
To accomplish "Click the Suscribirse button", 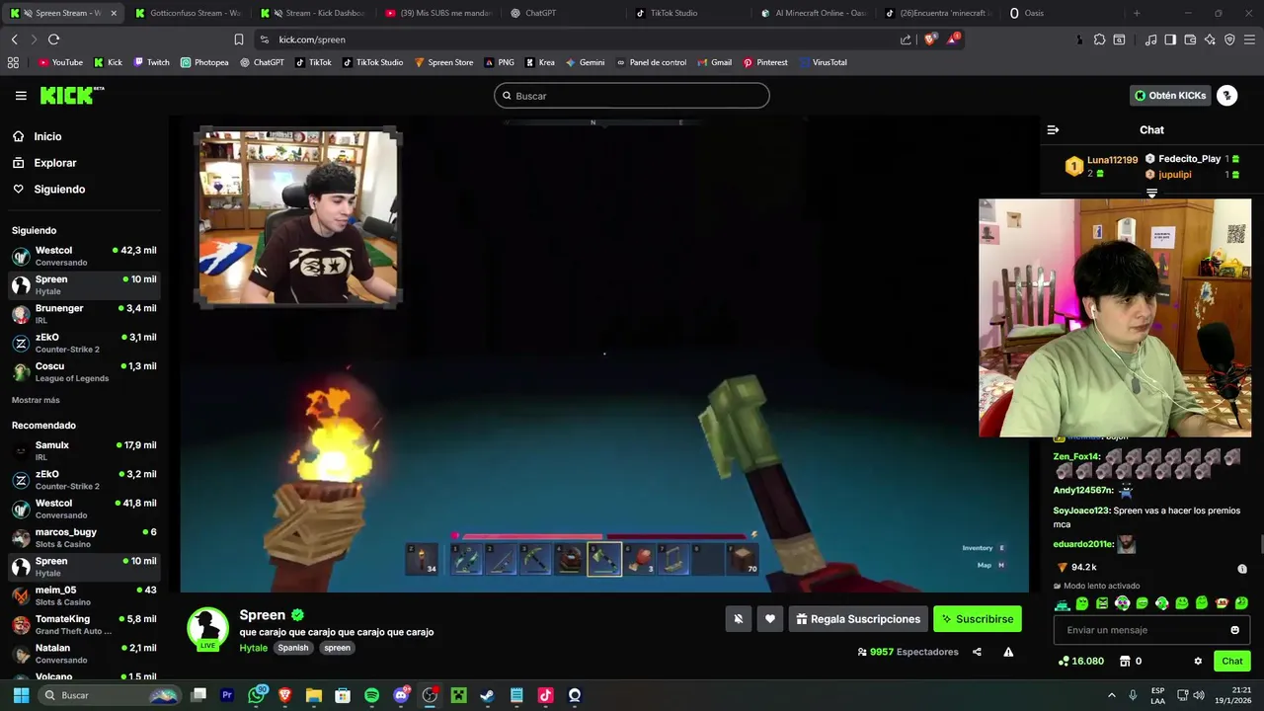I will [x=978, y=619].
